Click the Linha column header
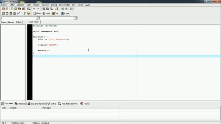 tap(4, 108)
